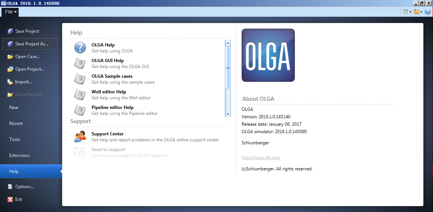Click the 'Pipeline editor Help' title text
The height and width of the screenshot is (212, 433).
(113, 107)
